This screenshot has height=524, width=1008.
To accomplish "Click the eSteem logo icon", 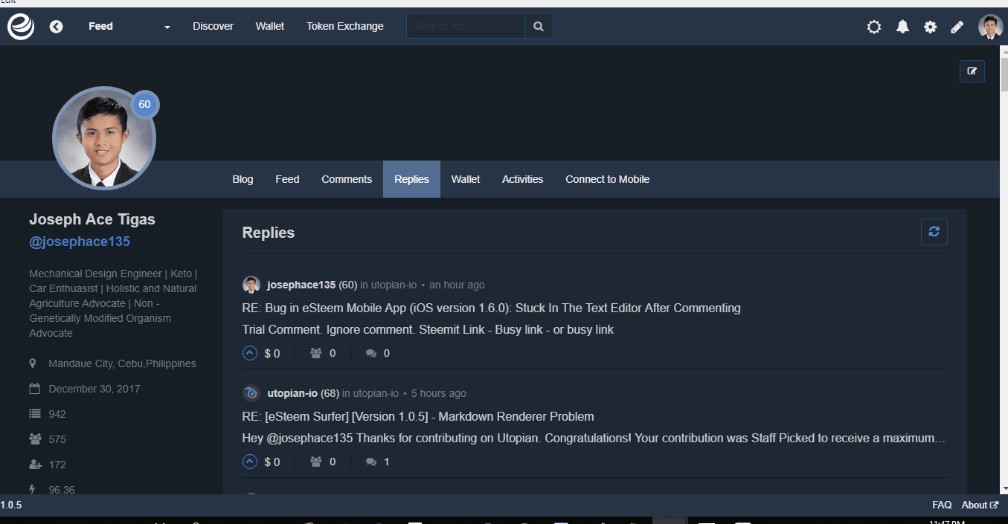I will (x=21, y=27).
